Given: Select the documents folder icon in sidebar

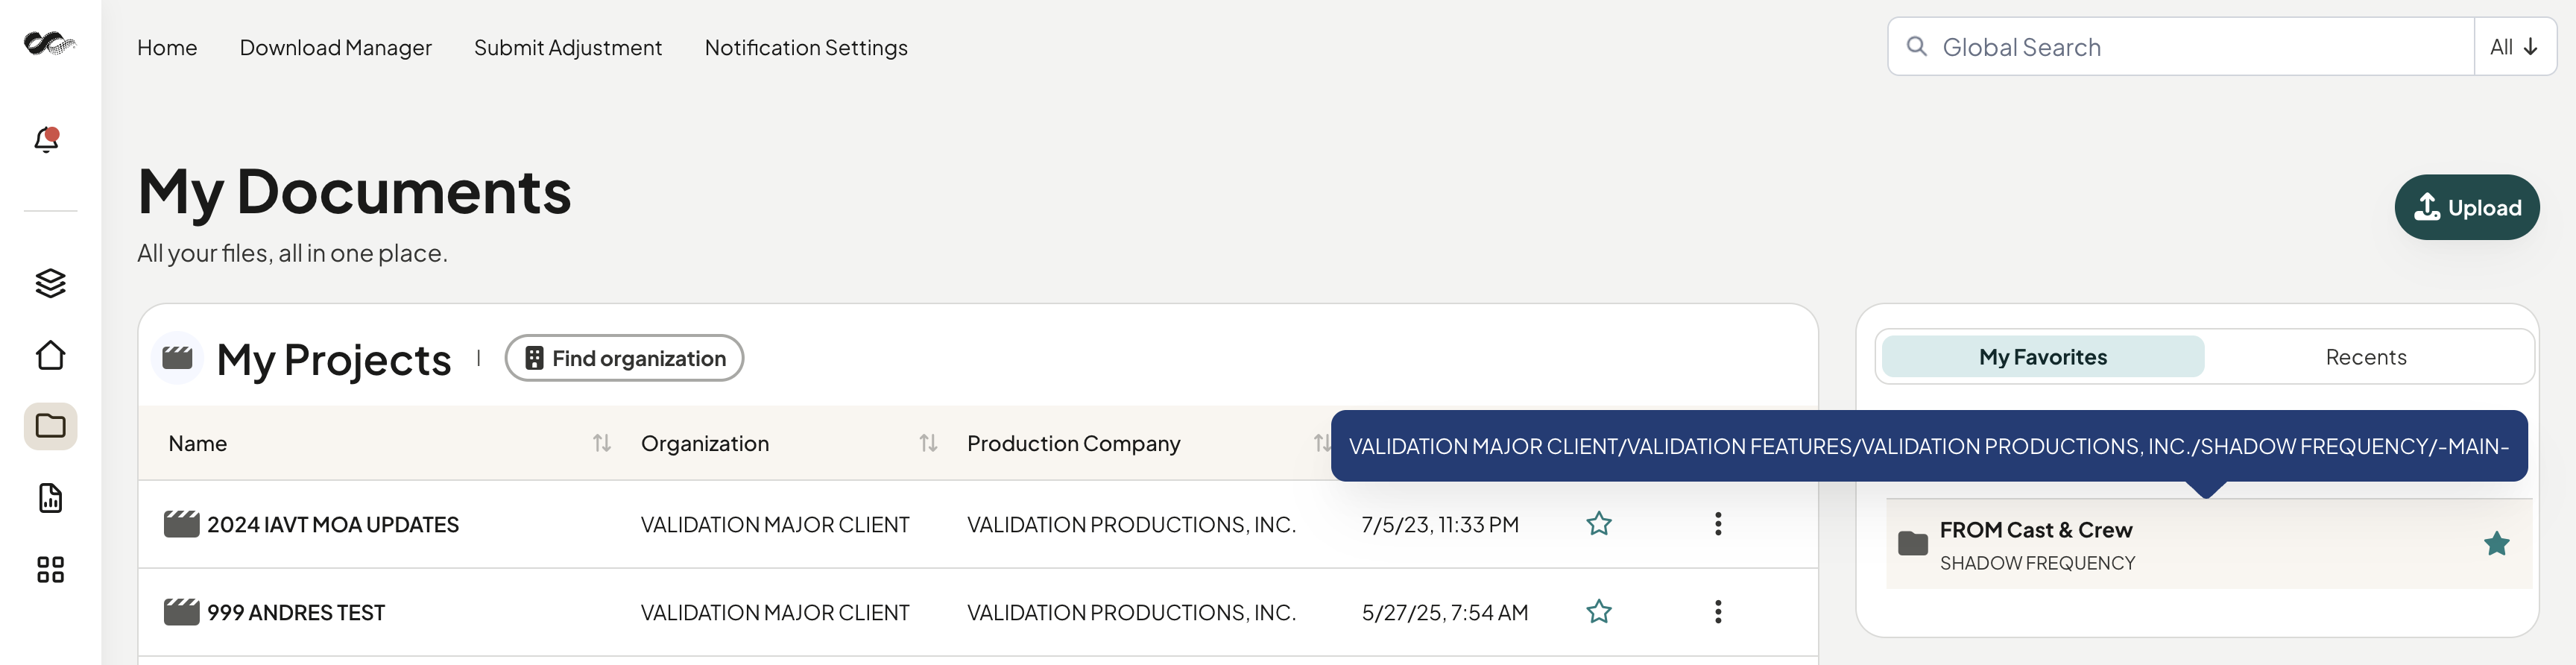Looking at the screenshot, I should click(x=50, y=426).
